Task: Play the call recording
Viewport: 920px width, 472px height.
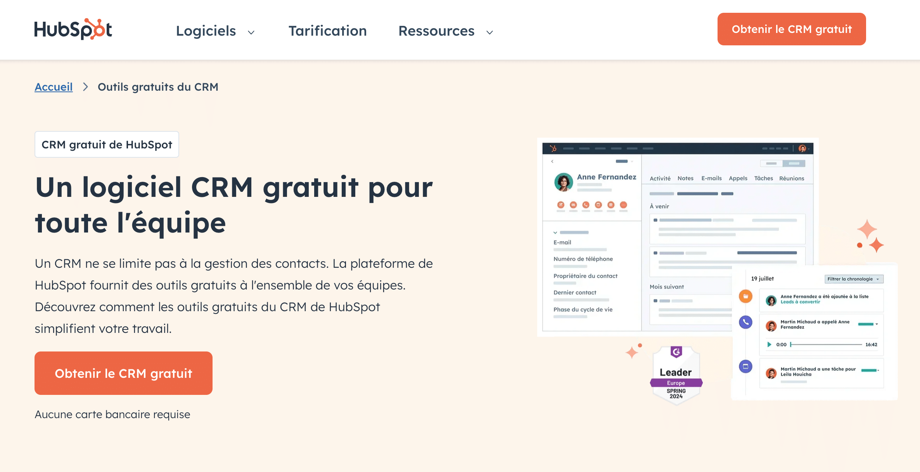Action: coord(769,345)
